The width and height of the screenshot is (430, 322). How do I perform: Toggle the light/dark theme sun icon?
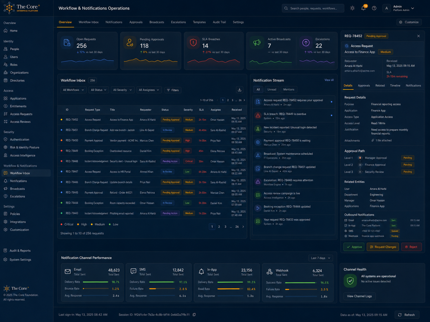[352, 8]
